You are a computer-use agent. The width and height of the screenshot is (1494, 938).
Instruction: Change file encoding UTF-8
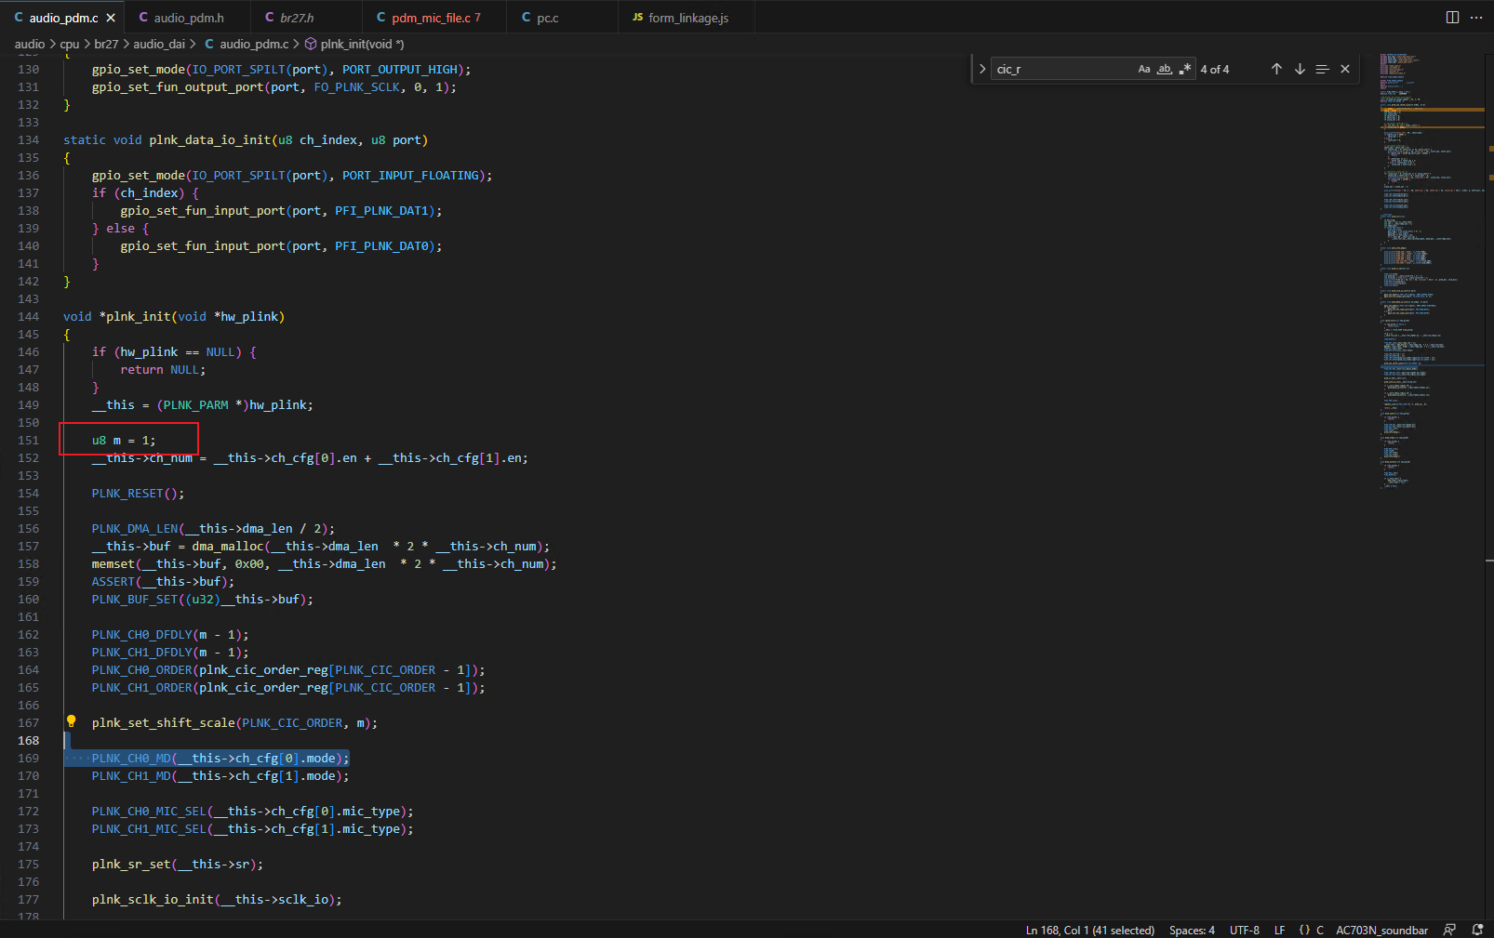pyautogui.click(x=1244, y=930)
